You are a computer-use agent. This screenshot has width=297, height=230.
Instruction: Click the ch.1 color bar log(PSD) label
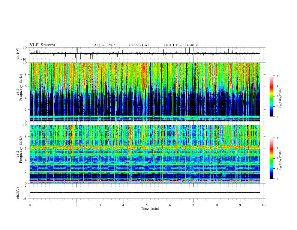point(280,98)
